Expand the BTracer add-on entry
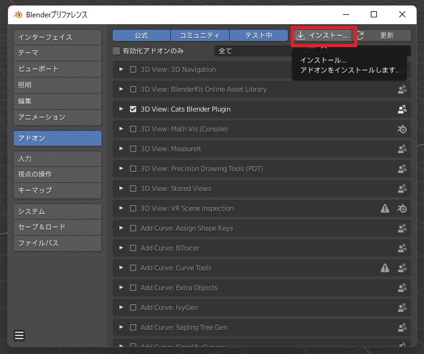The image size is (424, 354). pyautogui.click(x=121, y=248)
